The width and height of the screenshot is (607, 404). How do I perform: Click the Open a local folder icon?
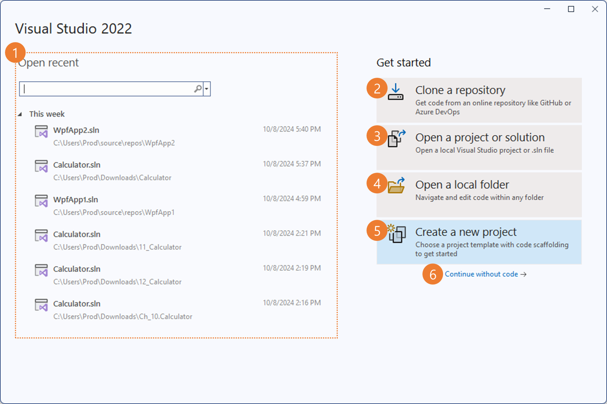(396, 185)
